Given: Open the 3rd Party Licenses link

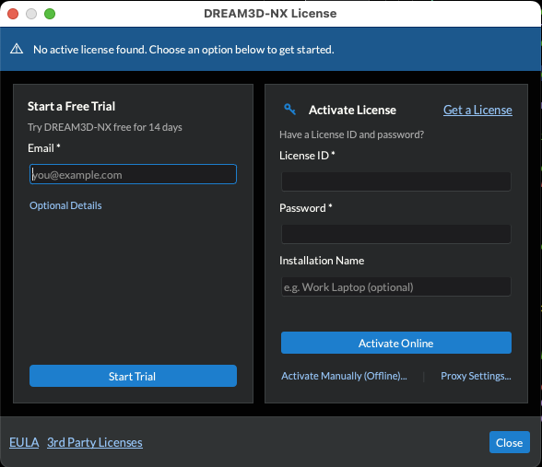Looking at the screenshot, I should tap(95, 442).
